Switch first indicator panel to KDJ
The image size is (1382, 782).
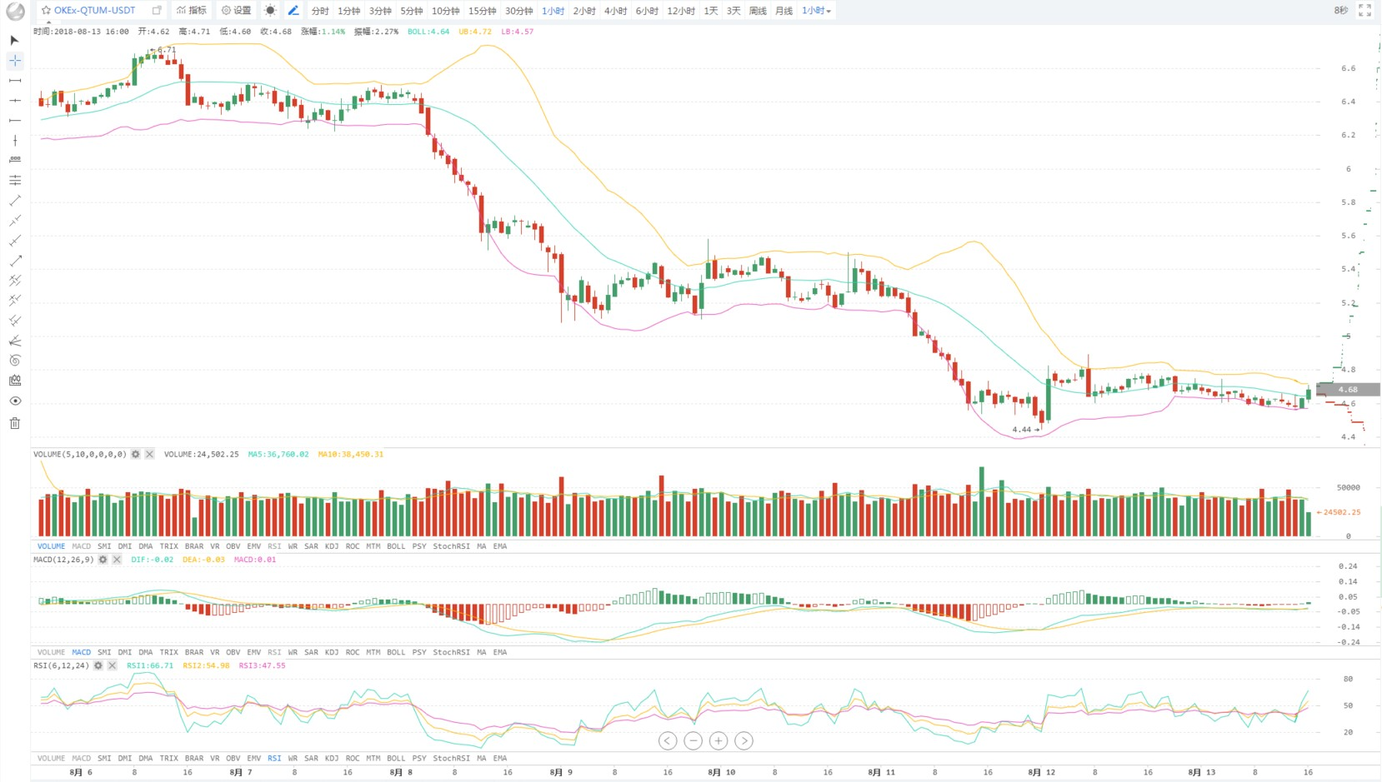coord(332,546)
